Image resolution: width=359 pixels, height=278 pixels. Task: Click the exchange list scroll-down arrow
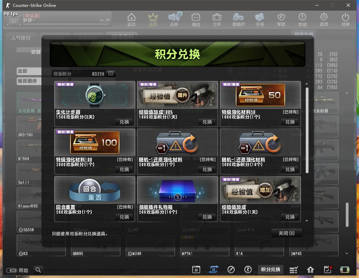click(307, 221)
